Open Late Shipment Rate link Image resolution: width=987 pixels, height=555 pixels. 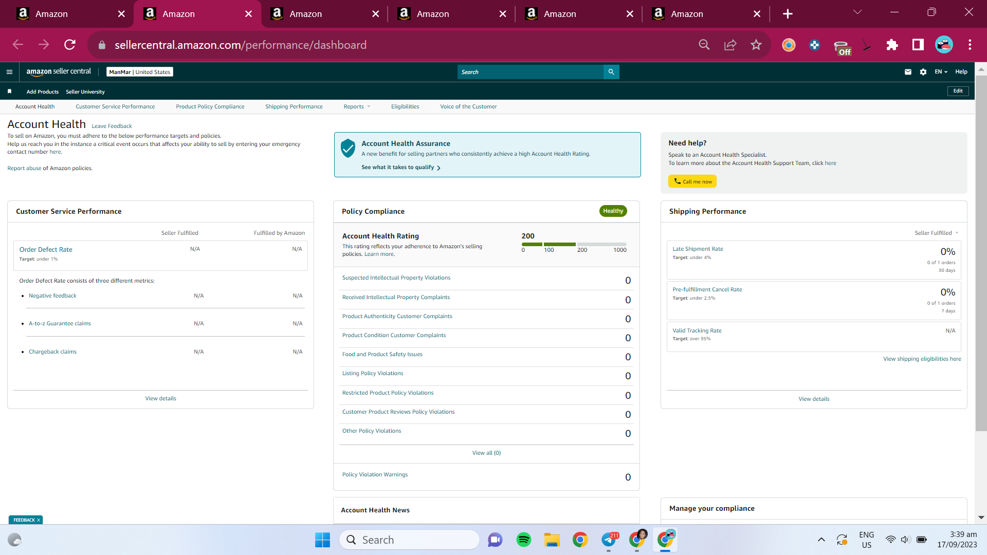click(698, 249)
